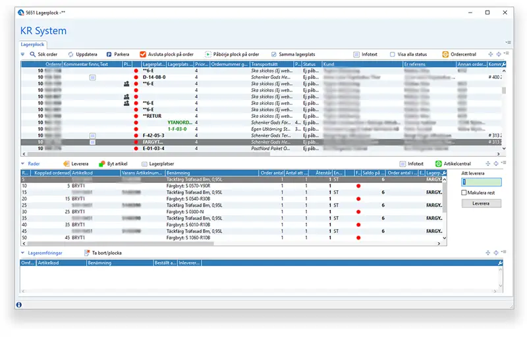
Task: Click the Leverera button under Att leverera
Action: pyautogui.click(x=481, y=203)
